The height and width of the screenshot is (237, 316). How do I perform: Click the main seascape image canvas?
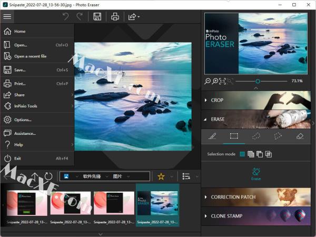(x=133, y=96)
